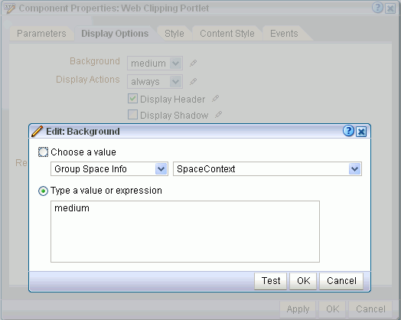Screen dimensions: 401x320
Task: Click the Test button
Action: [271, 281]
